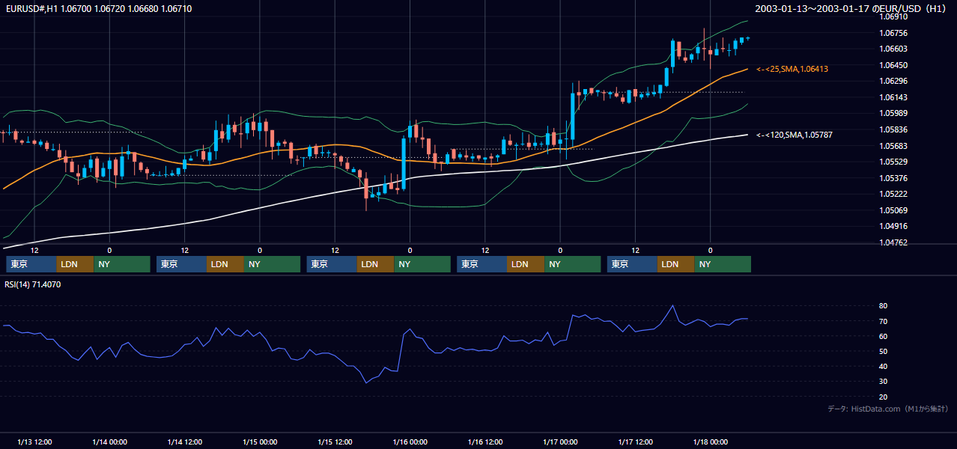Click the 1/18 00:00 date label

[x=711, y=442]
